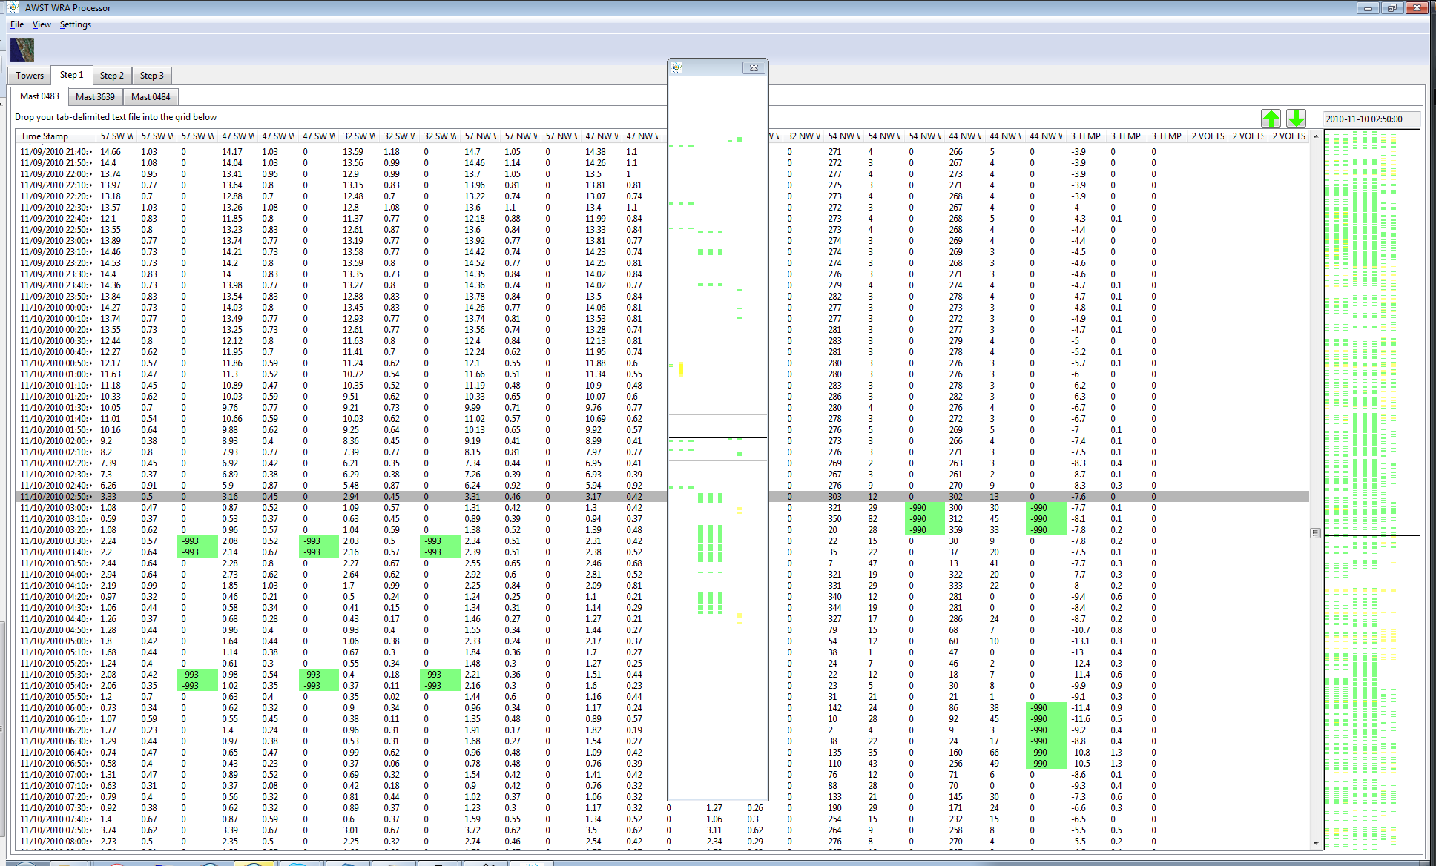Click the green up arrow button
This screenshot has width=1436, height=866.
pyautogui.click(x=1271, y=119)
